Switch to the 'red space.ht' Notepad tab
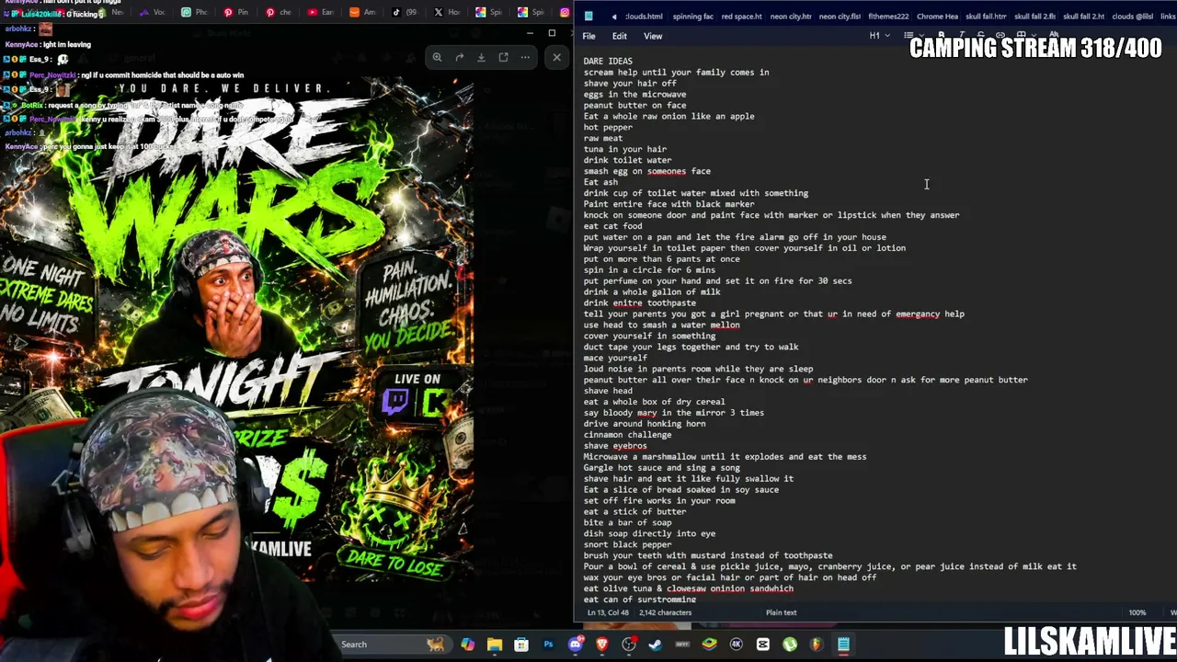1177x662 pixels. (741, 17)
